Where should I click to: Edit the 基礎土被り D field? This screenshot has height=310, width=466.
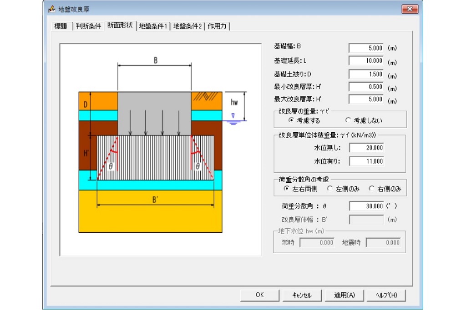coord(366,74)
